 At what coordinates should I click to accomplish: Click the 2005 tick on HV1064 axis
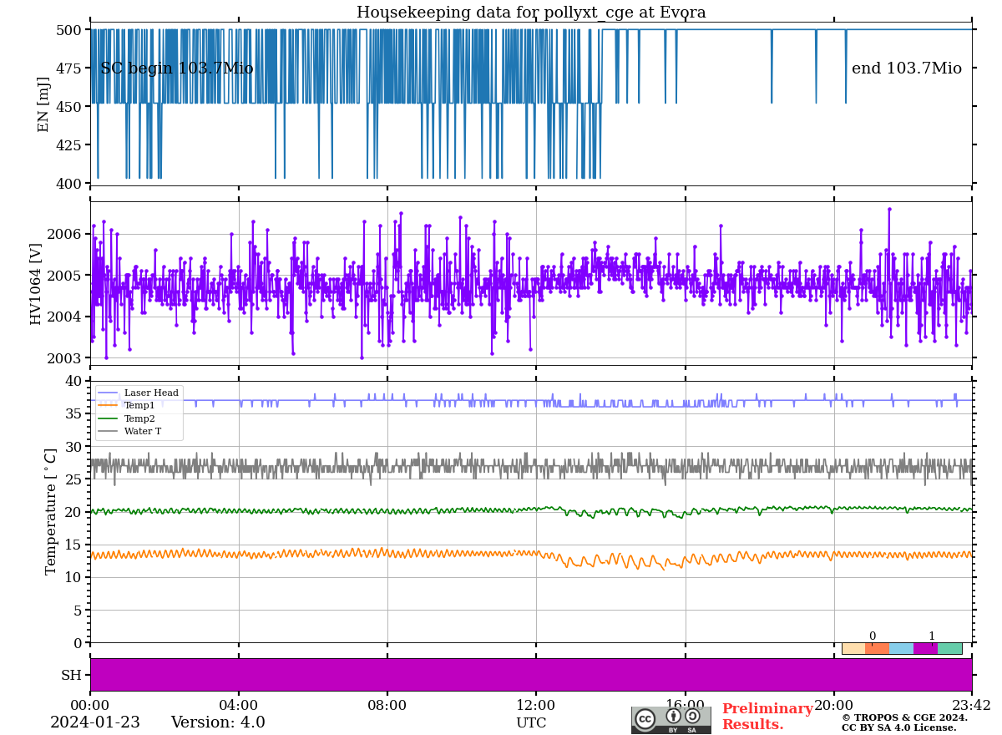click(x=64, y=276)
